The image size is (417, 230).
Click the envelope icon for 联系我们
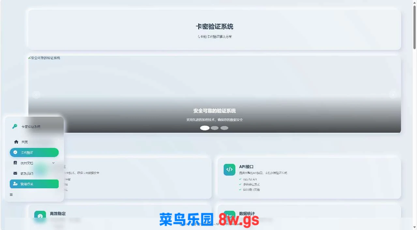pyautogui.click(x=15, y=173)
